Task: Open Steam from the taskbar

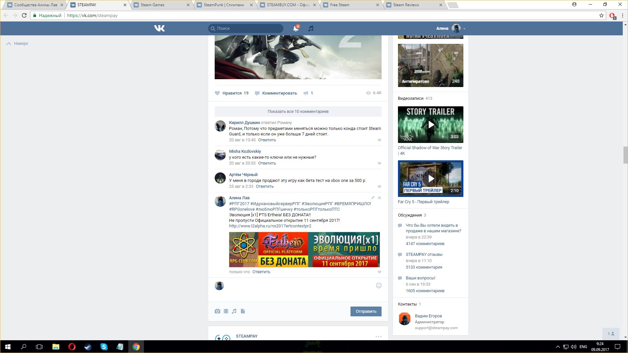Action: point(88,347)
